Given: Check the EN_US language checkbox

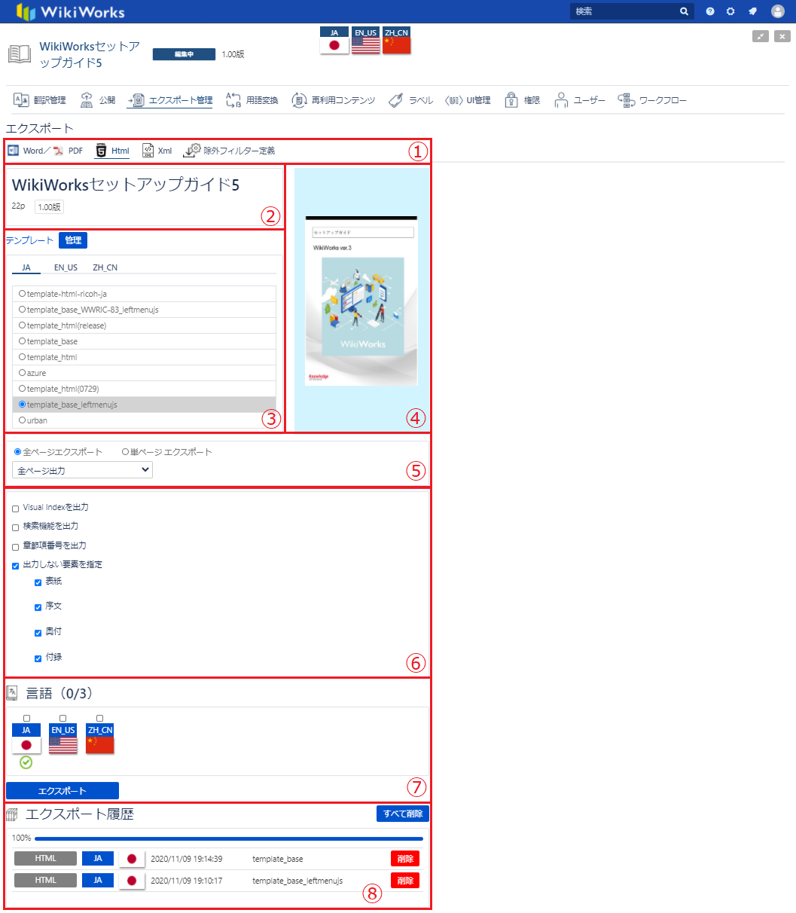Looking at the screenshot, I should pos(63,718).
